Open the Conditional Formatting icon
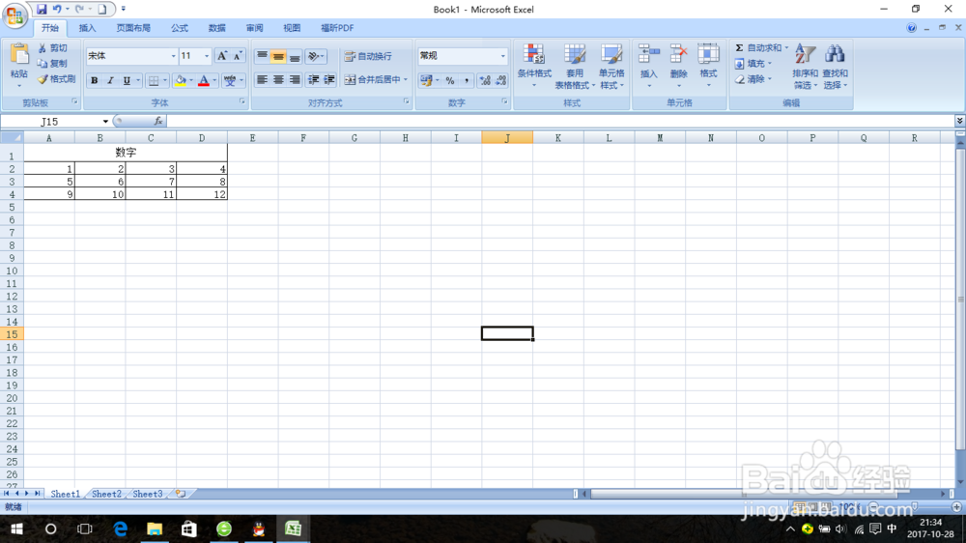 [x=534, y=55]
